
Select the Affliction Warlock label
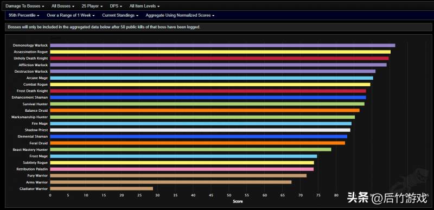(33, 65)
